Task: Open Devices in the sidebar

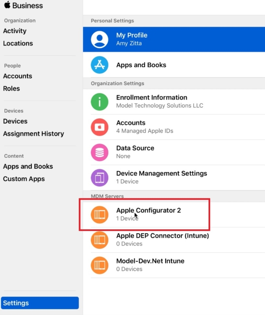Action: click(15, 121)
